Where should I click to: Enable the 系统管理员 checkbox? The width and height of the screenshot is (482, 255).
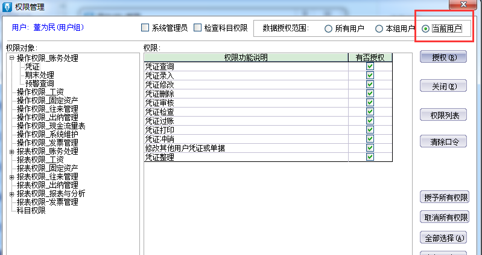click(145, 28)
